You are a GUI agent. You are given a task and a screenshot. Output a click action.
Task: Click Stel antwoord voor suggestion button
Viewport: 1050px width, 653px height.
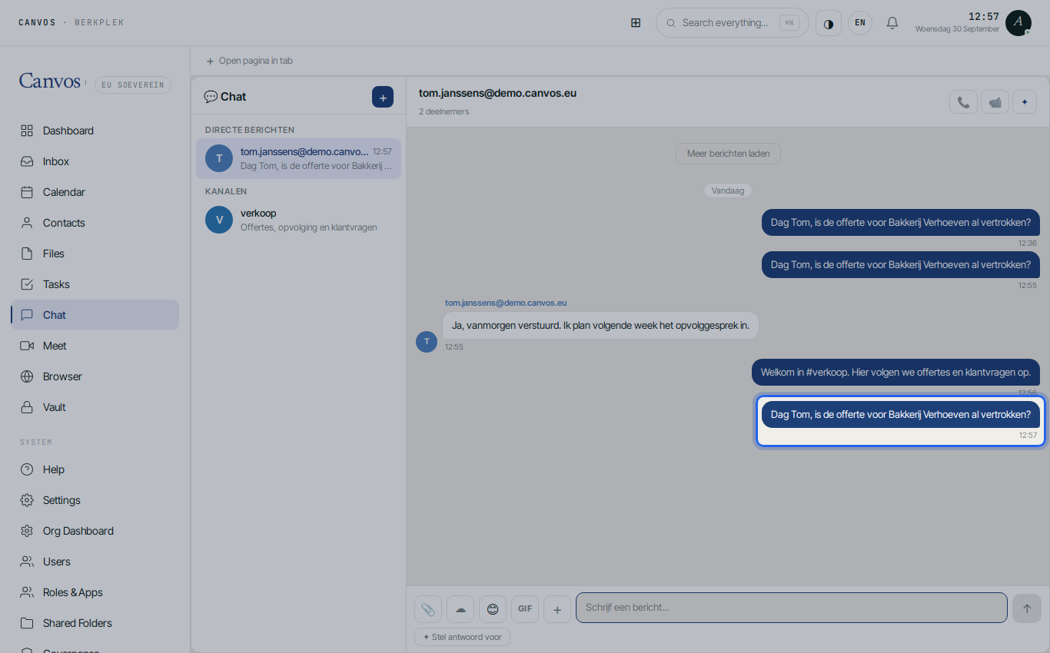click(x=462, y=637)
